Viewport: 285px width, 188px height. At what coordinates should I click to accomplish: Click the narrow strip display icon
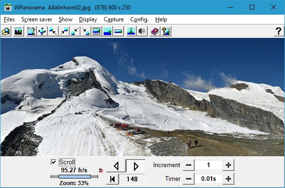(118, 31)
